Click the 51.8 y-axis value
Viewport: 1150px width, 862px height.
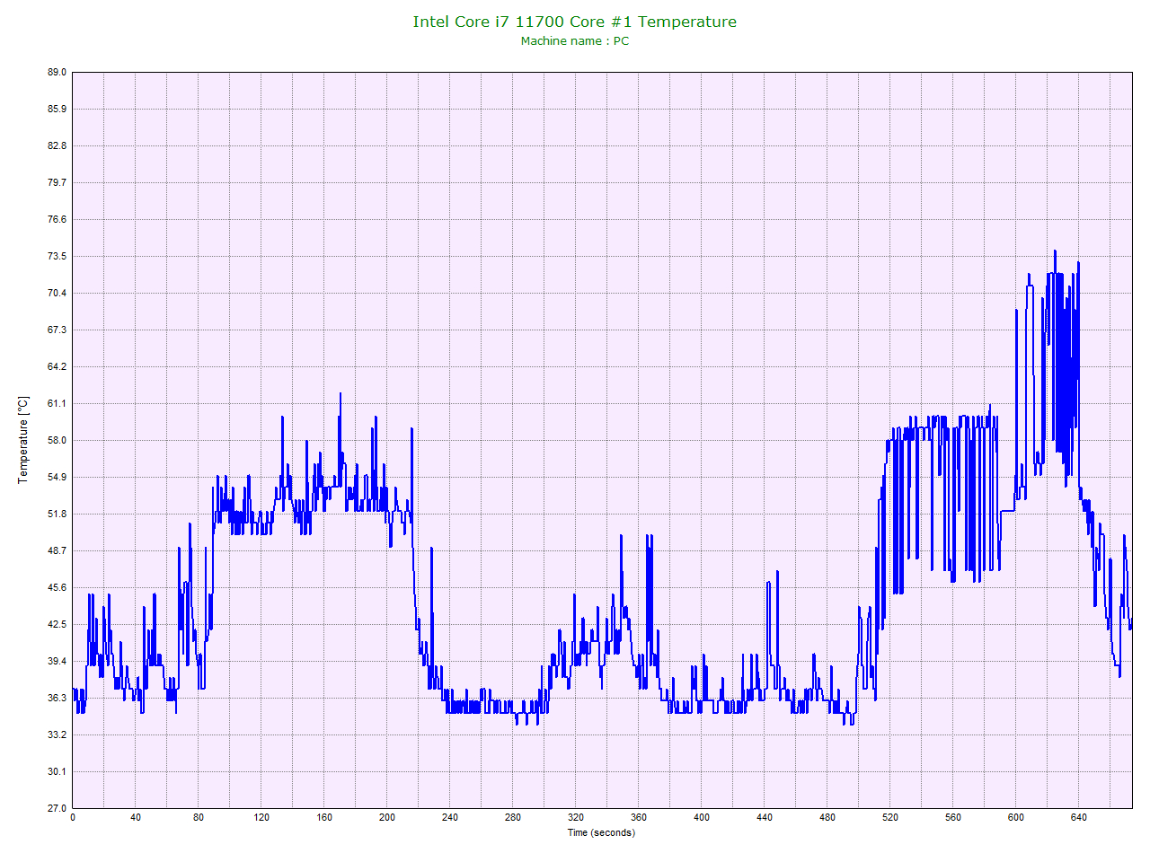pos(57,514)
